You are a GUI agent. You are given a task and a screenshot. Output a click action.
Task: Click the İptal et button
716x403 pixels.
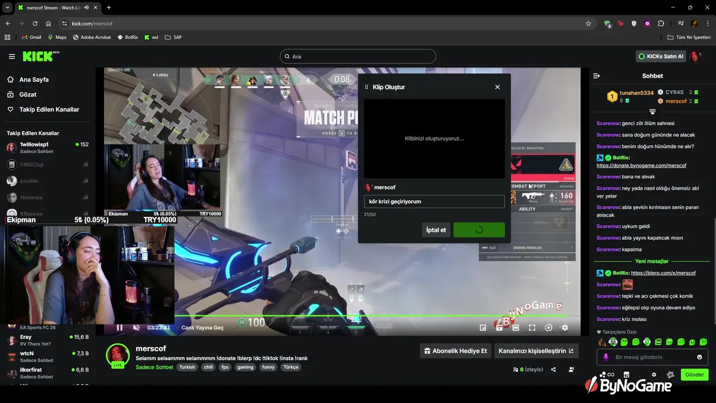coord(436,230)
